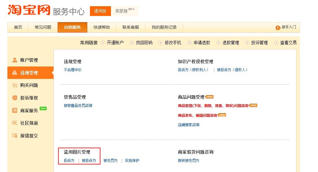This screenshot has width=318, height=172.
Task: Click the arrow icon before 开通账户
Action: pyautogui.click(x=103, y=43)
